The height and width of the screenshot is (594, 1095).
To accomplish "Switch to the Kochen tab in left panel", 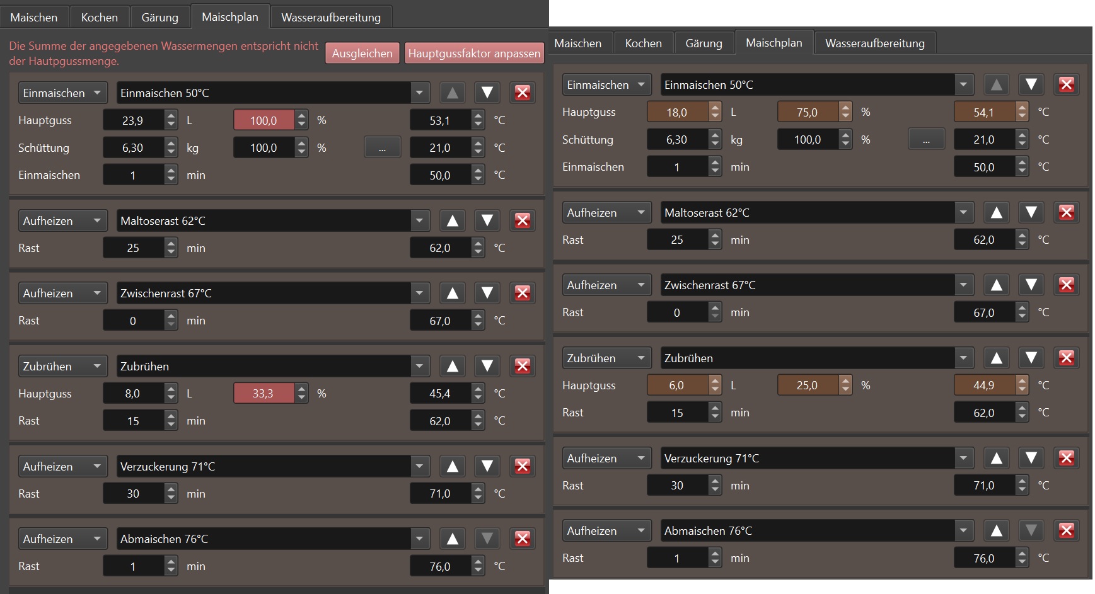I will 99,17.
